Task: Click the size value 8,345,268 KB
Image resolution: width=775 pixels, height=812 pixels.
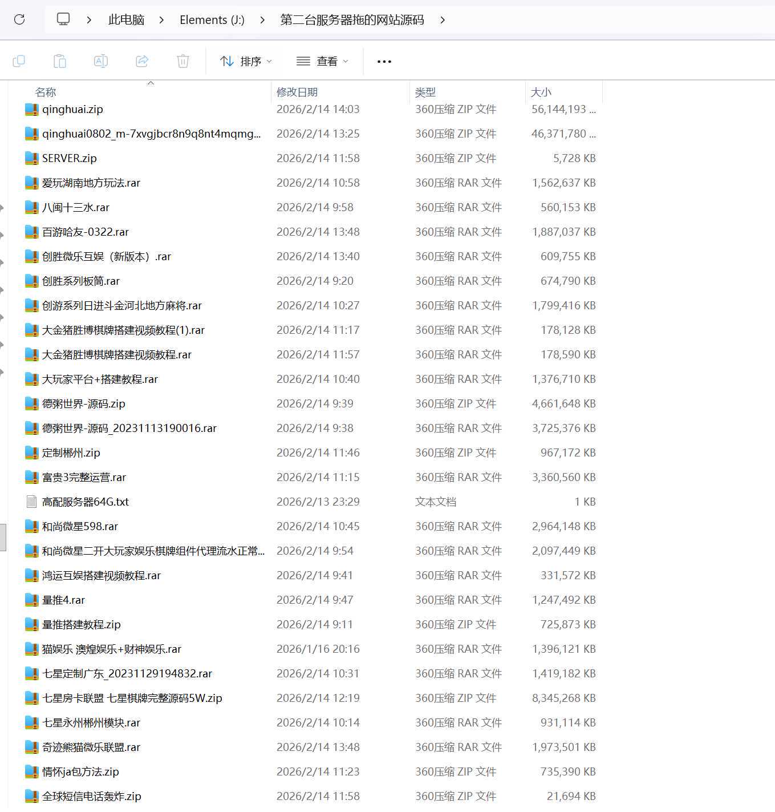Action: [x=564, y=698]
